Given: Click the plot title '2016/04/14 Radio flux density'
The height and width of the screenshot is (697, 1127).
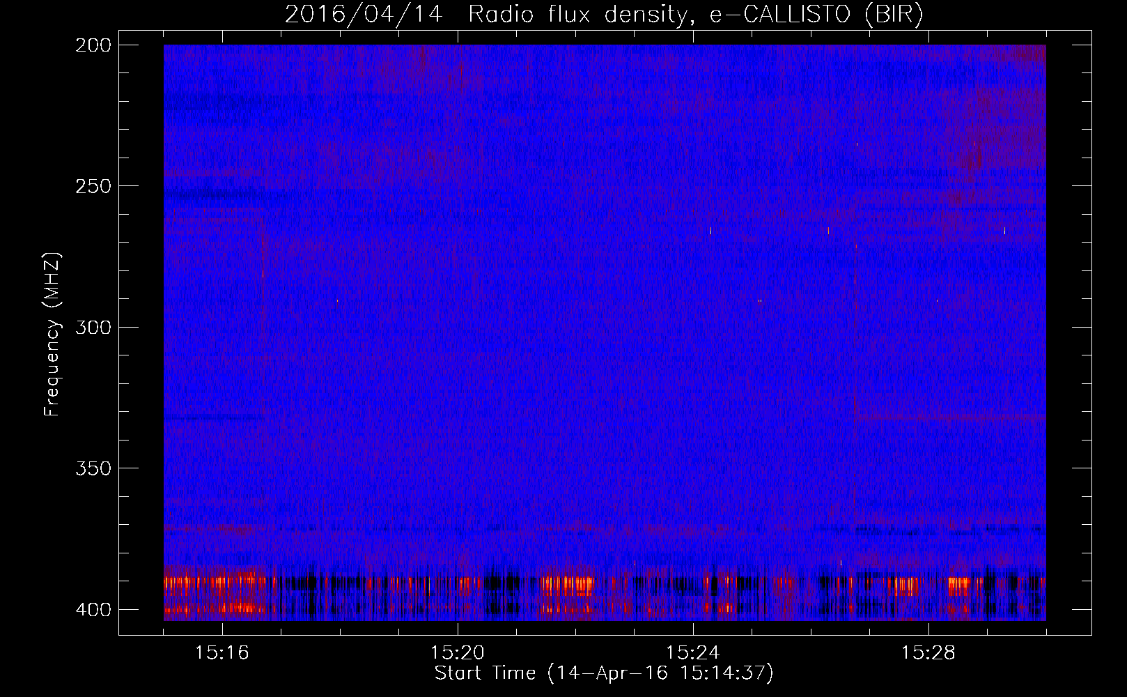Looking at the screenshot, I should (604, 15).
